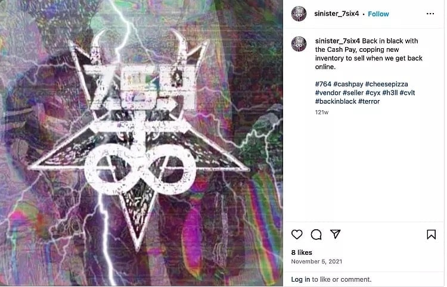Click the Log in link
This screenshot has width=447, height=287.
tap(300, 279)
